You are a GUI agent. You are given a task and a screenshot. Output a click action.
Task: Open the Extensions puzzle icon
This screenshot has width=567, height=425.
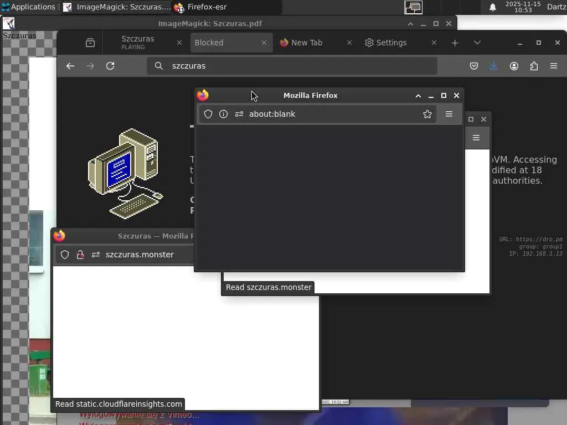pos(534,66)
